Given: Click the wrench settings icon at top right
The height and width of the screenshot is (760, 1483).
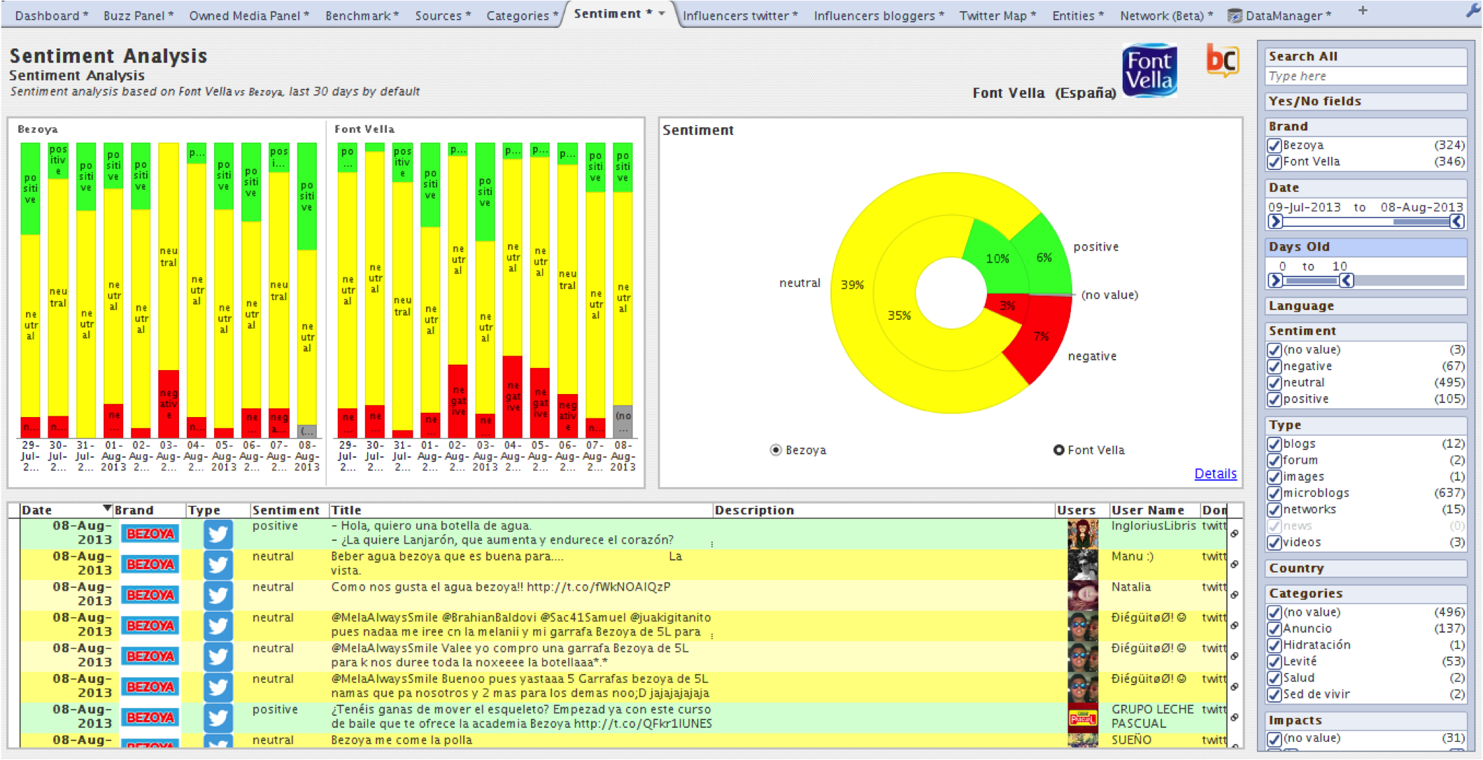Looking at the screenshot, I should [1473, 11].
